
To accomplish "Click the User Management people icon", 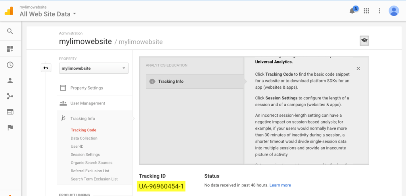I will (63, 103).
